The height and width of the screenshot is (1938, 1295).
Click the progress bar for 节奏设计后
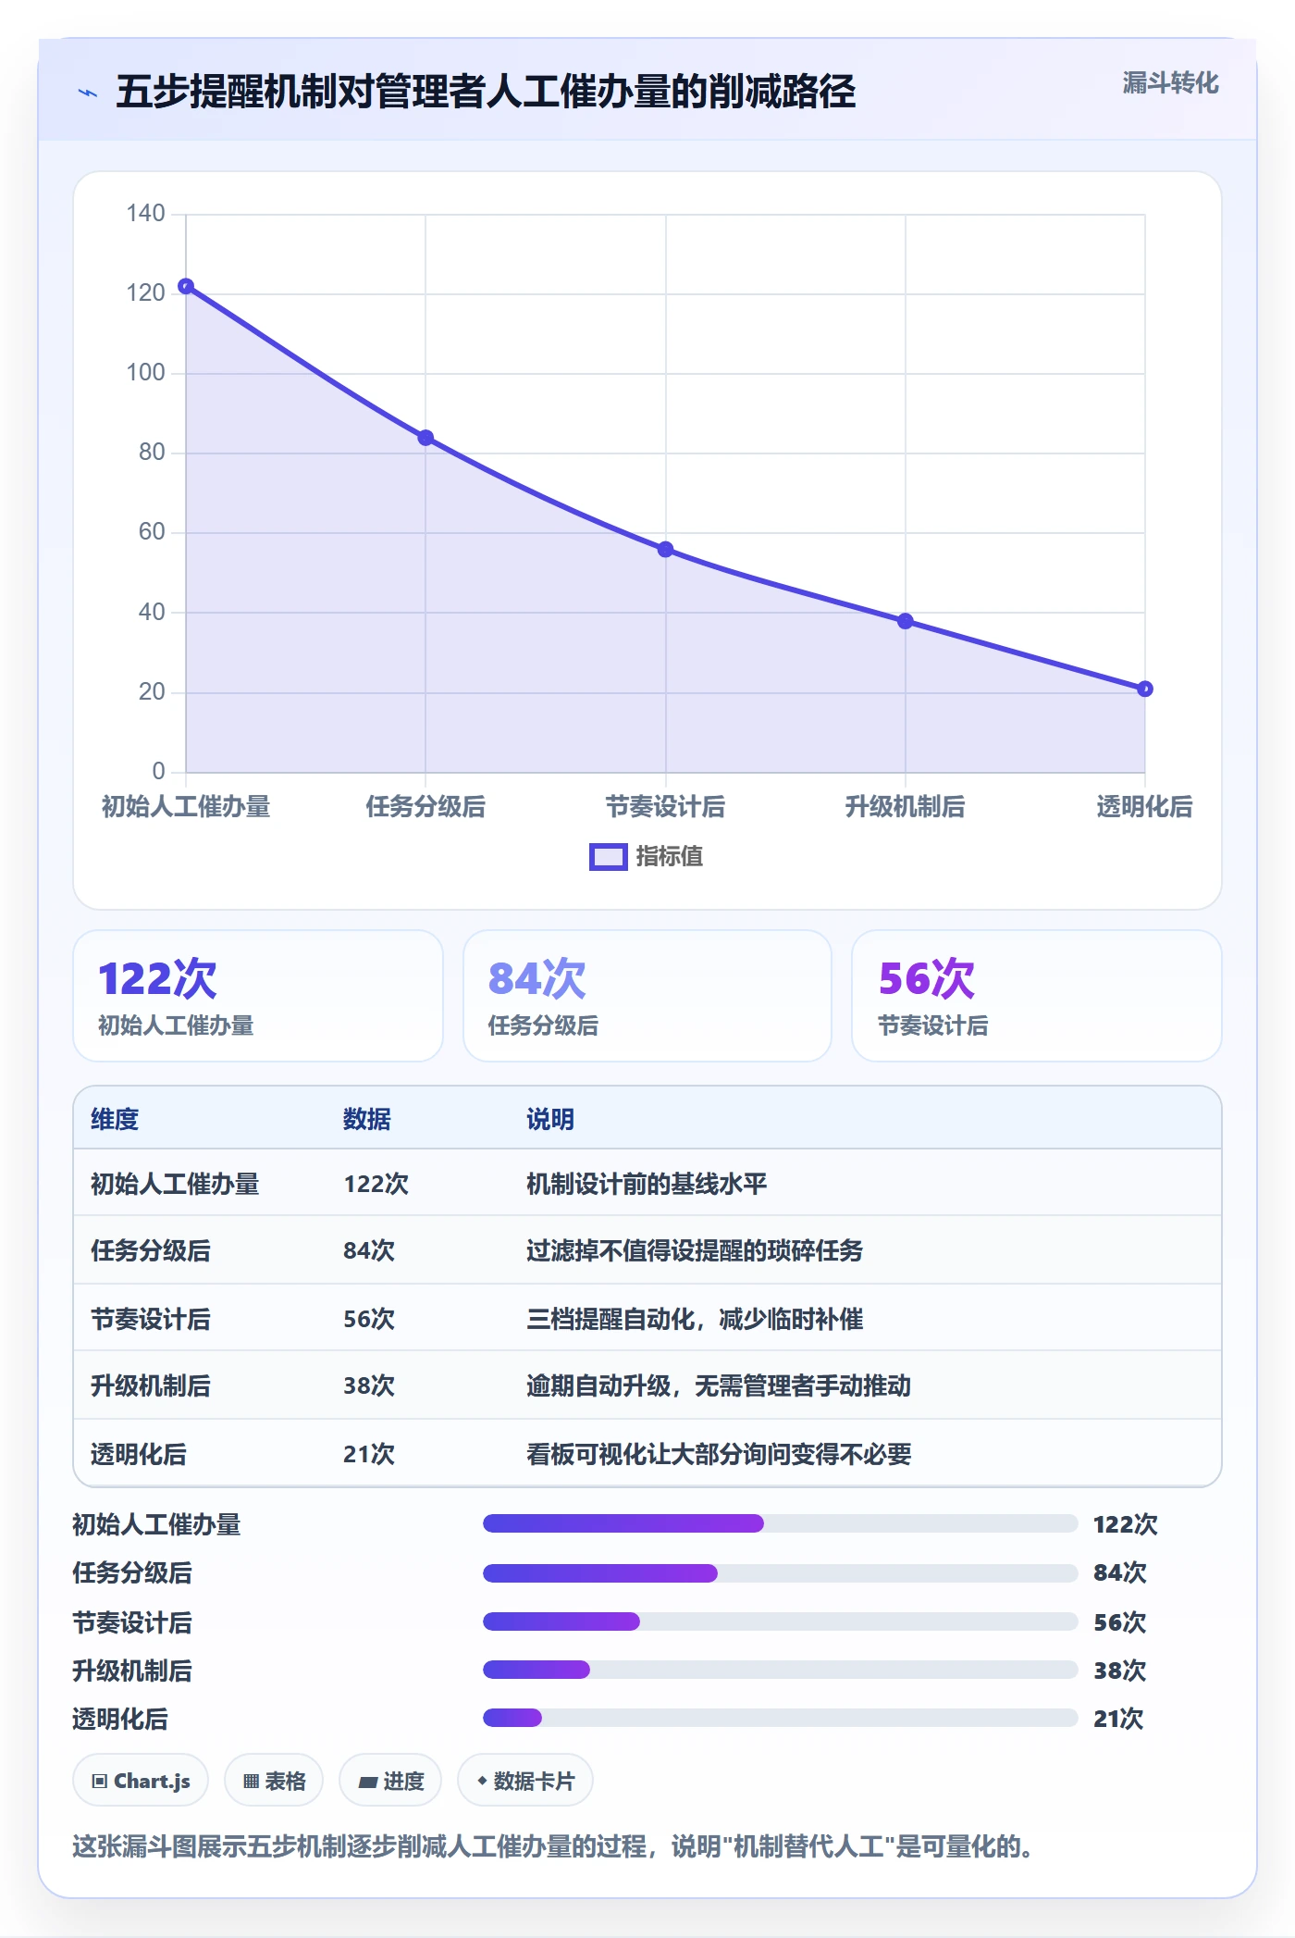780,1621
